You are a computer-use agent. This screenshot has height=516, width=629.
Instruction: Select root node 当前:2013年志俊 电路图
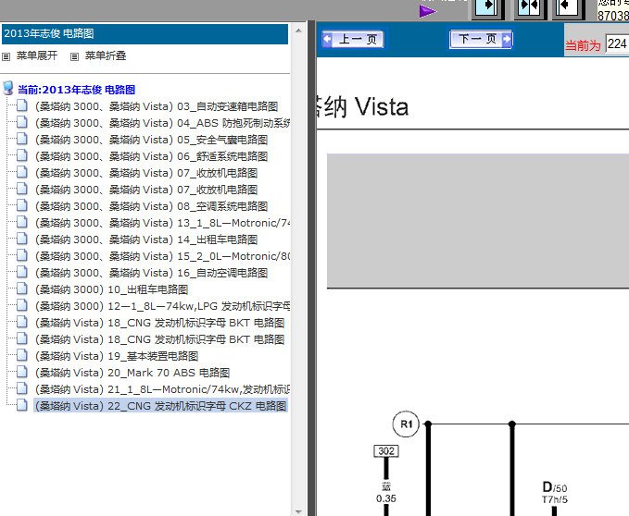coord(76,90)
